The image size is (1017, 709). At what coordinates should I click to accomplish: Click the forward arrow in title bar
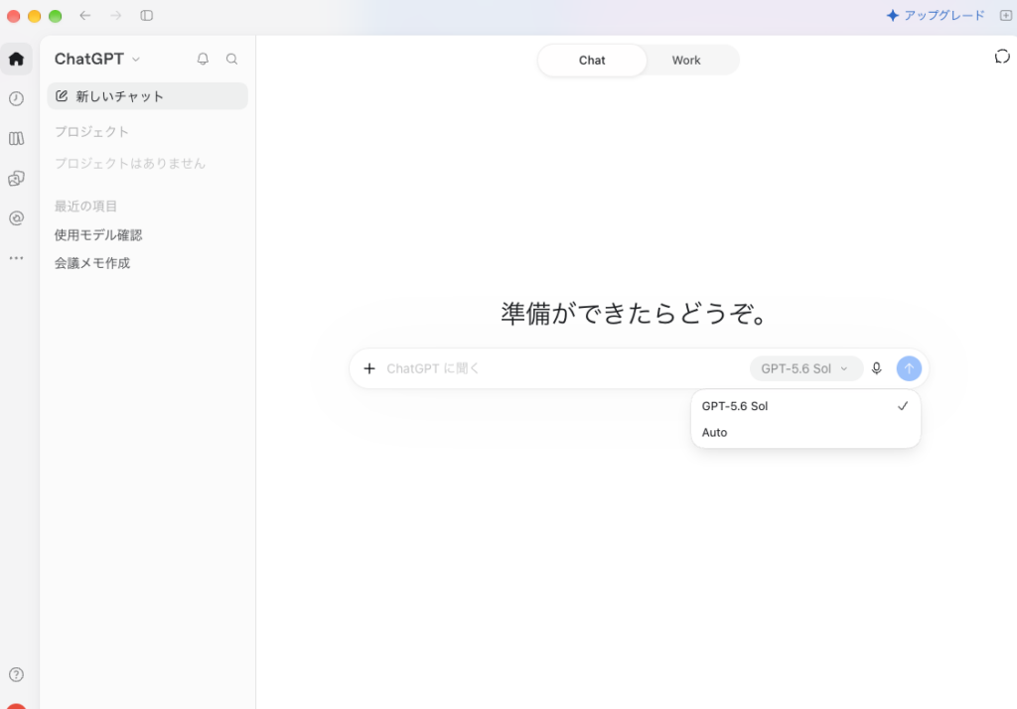tap(115, 16)
